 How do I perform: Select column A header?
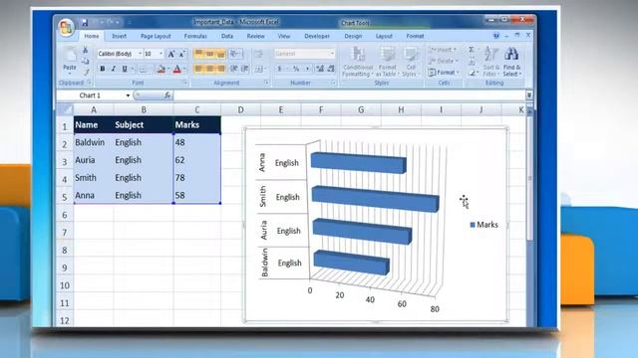tap(94, 110)
